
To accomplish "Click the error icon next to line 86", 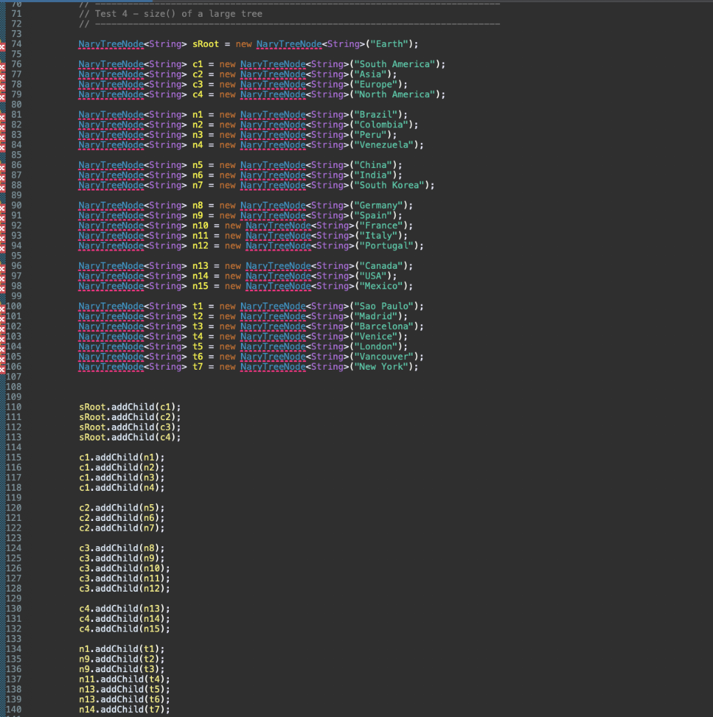I will click(2, 167).
